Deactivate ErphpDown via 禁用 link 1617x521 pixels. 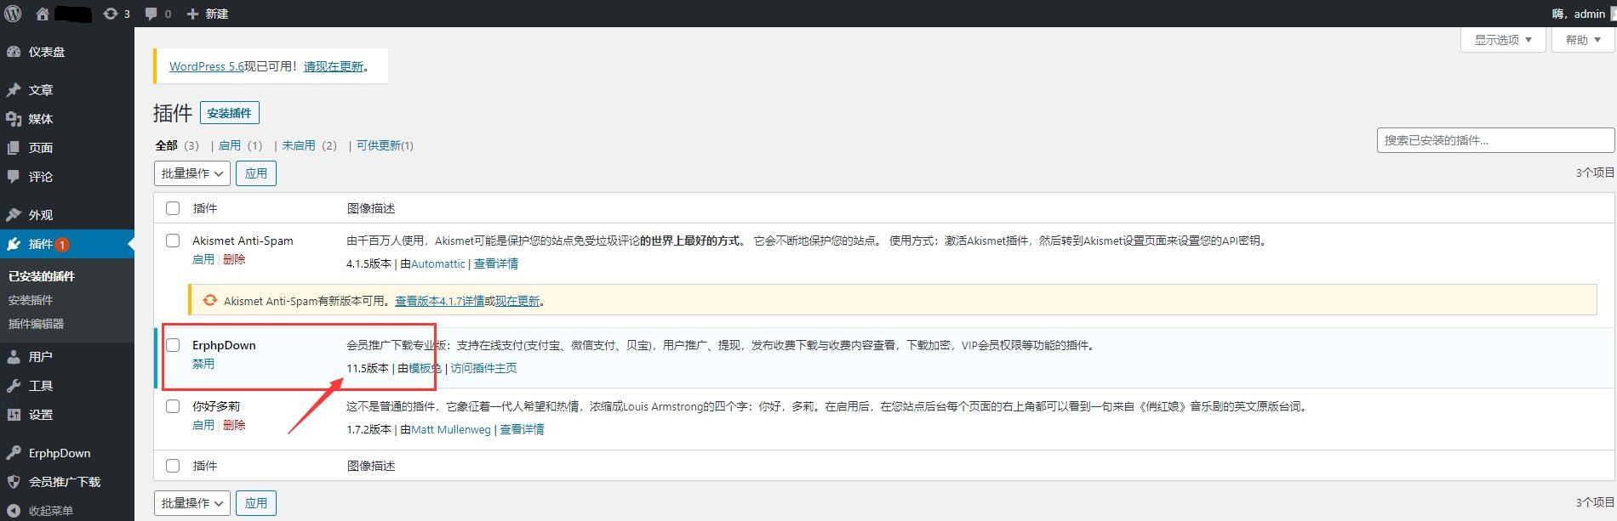(203, 364)
